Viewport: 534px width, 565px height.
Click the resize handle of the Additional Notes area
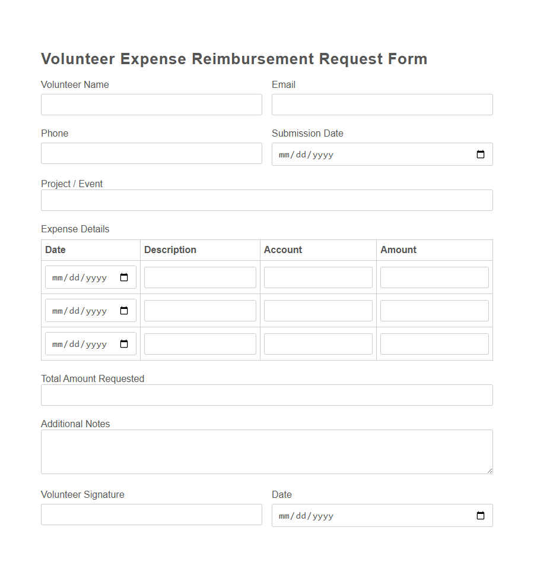click(490, 471)
